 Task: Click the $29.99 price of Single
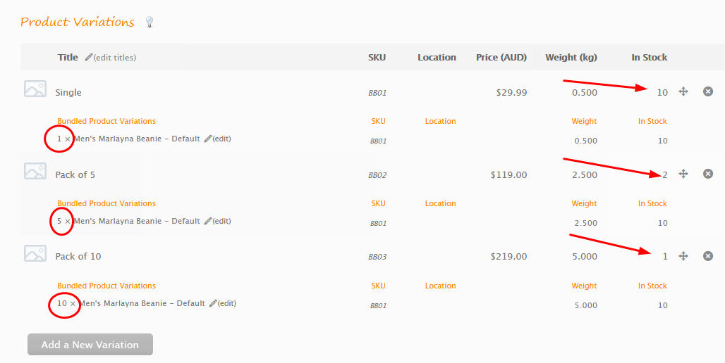click(511, 93)
